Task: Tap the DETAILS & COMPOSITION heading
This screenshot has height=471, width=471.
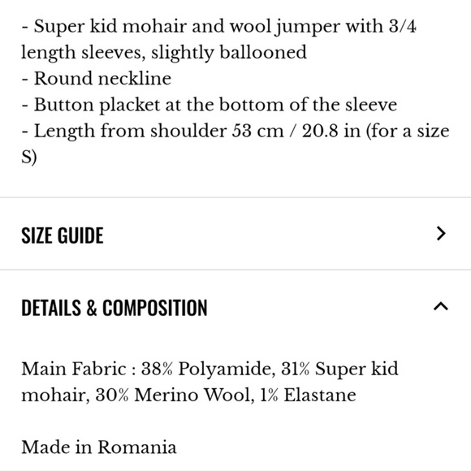Action: (x=115, y=308)
